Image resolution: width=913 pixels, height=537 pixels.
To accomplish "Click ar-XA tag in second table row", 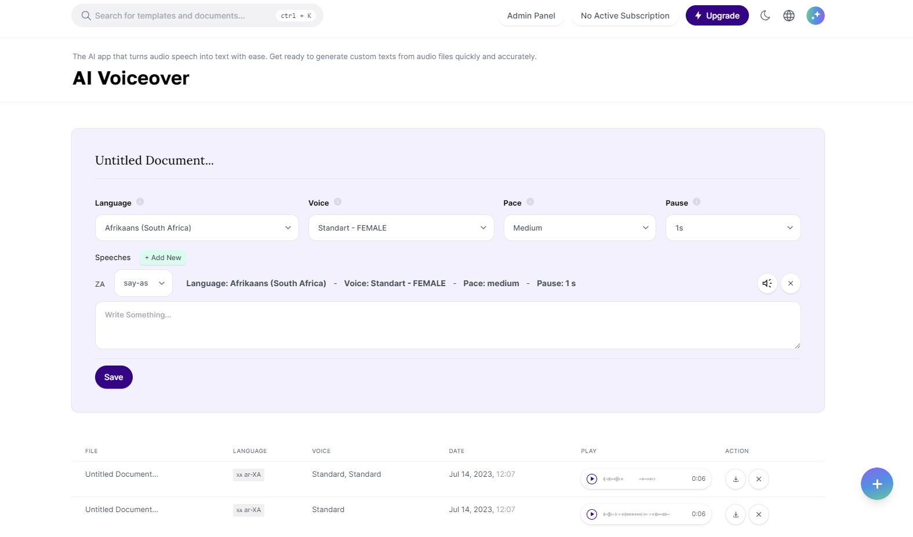I will point(249,510).
